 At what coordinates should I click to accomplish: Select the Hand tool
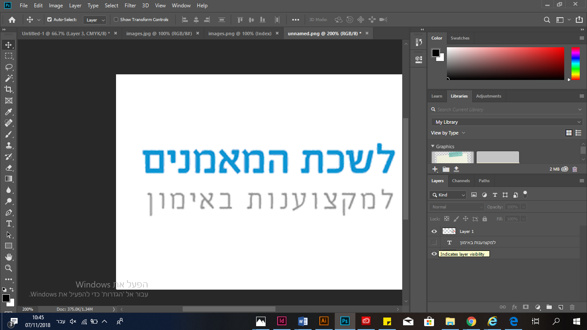pos(9,257)
